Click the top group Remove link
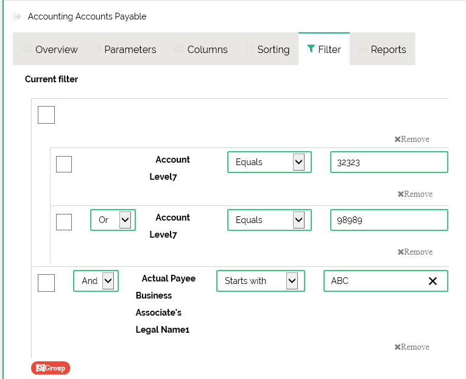Screen dimensions: 466x379 point(412,140)
